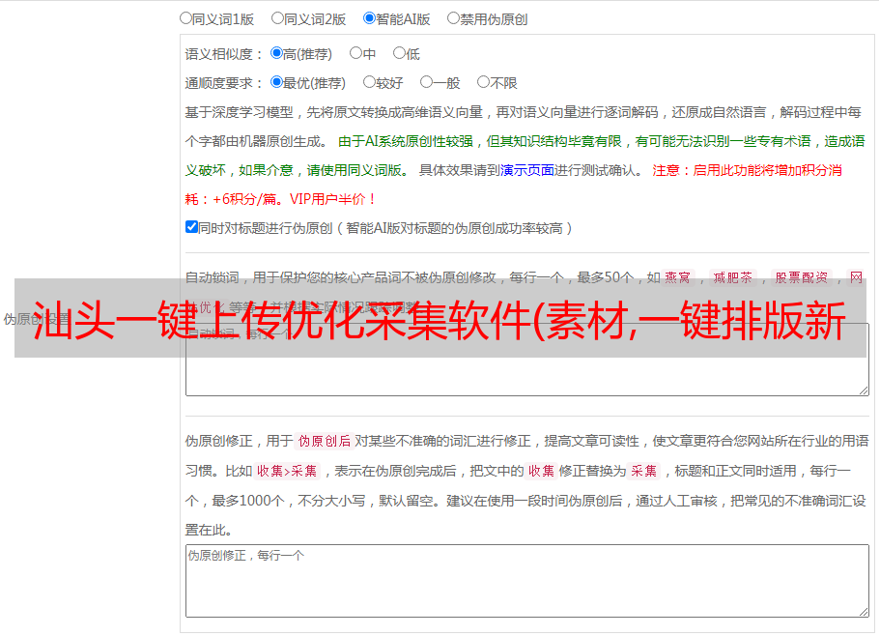
Task: Select the 同义词2版 radio option
Action: tap(277, 18)
